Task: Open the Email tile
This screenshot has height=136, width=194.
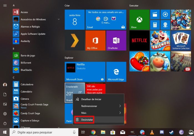Action: pos(106,20)
